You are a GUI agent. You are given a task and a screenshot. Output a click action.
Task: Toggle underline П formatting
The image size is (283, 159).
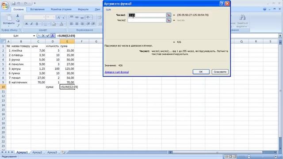[x=37, y=24]
